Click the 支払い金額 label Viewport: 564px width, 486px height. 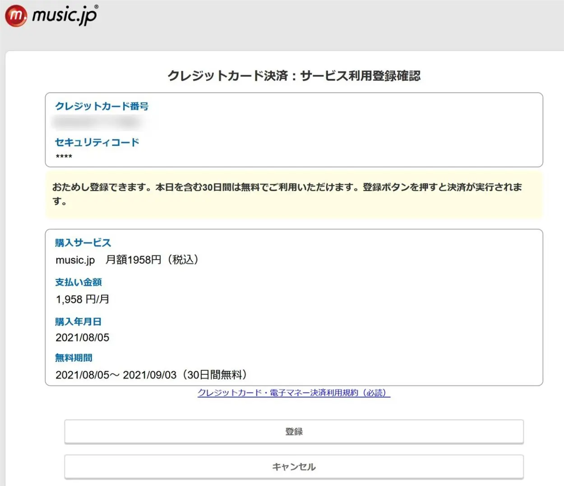(x=78, y=282)
